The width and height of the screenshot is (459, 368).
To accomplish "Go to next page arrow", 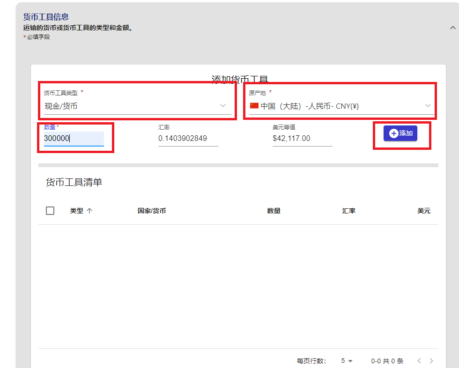I will [x=431, y=361].
